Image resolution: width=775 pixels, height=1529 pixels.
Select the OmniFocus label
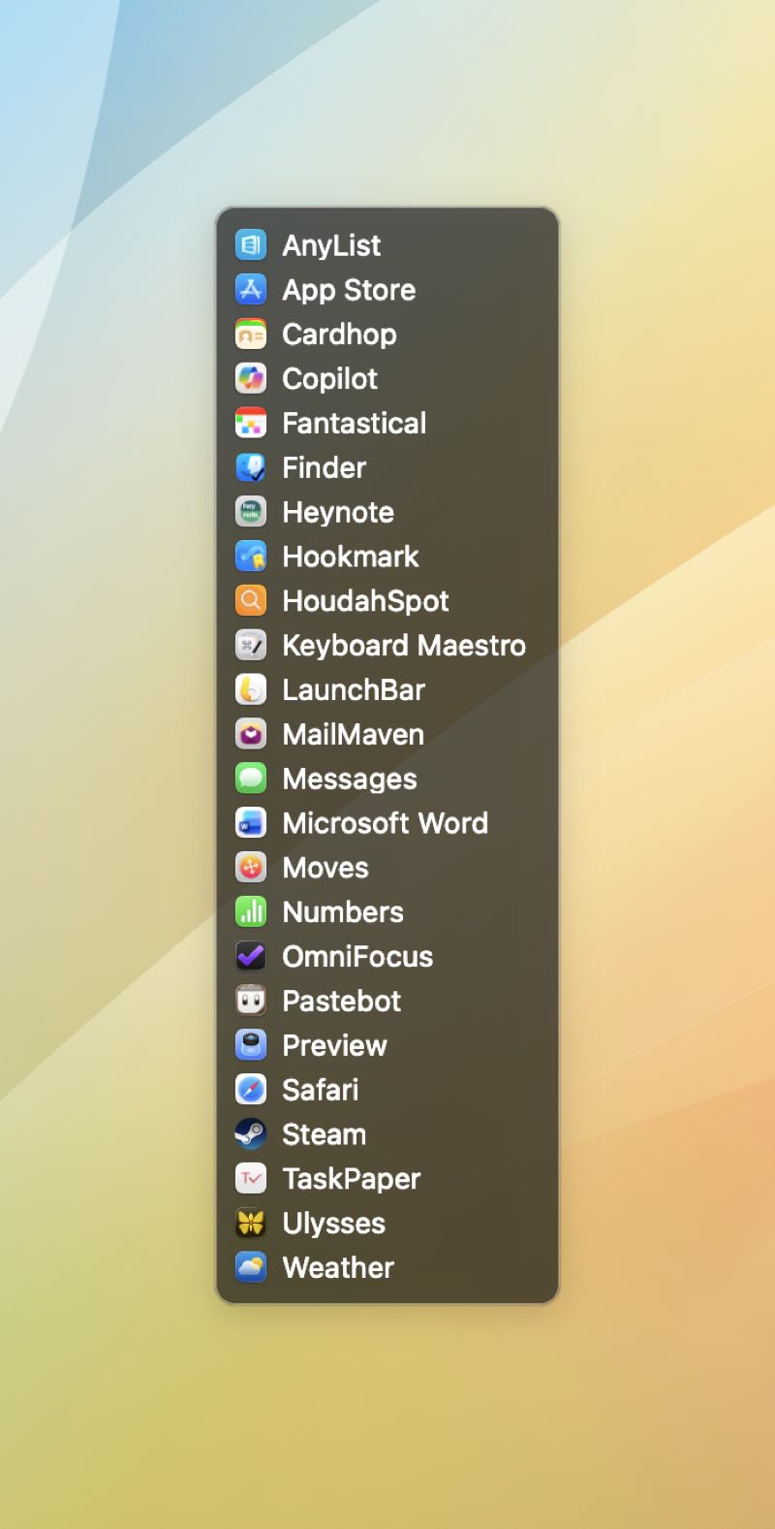tap(357, 956)
